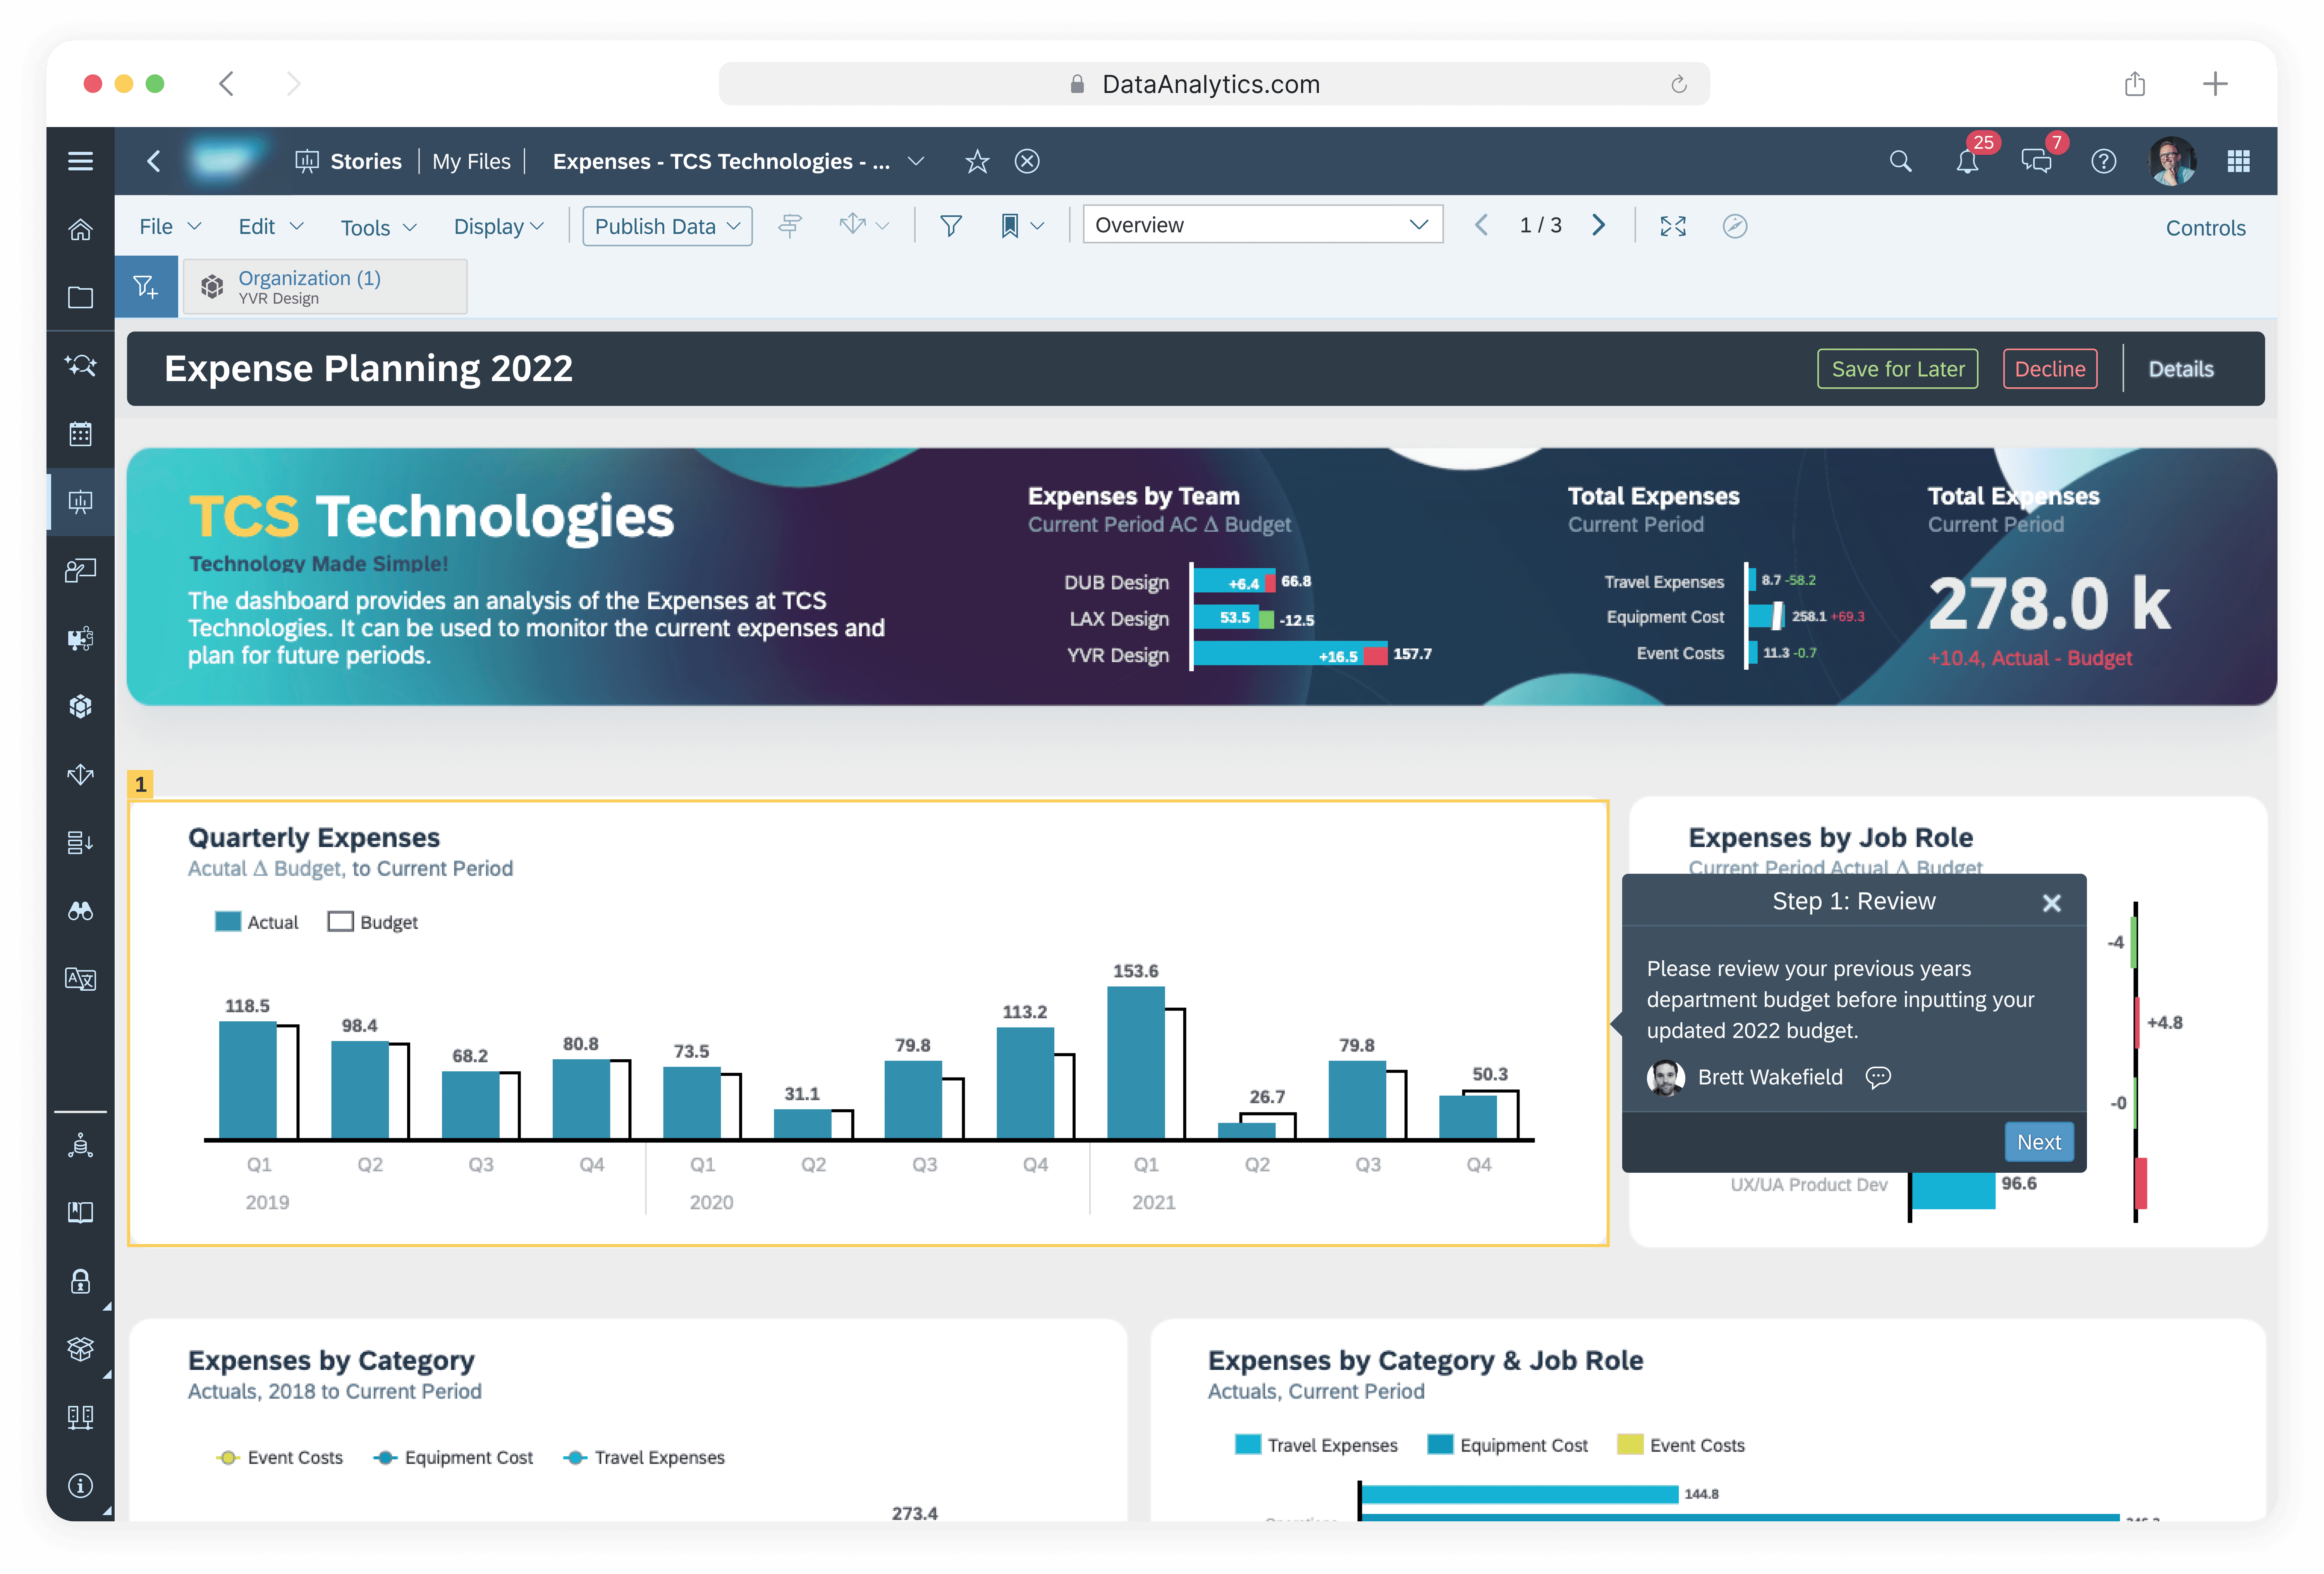Viewport: 2324px width, 1574px height.
Task: Mark story as favorite with star icon
Action: coord(977,161)
